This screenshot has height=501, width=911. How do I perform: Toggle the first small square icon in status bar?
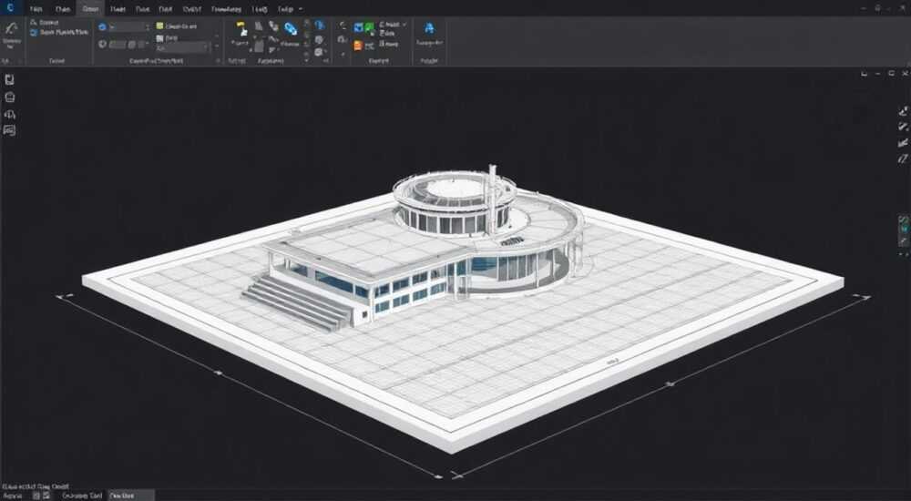(36, 496)
